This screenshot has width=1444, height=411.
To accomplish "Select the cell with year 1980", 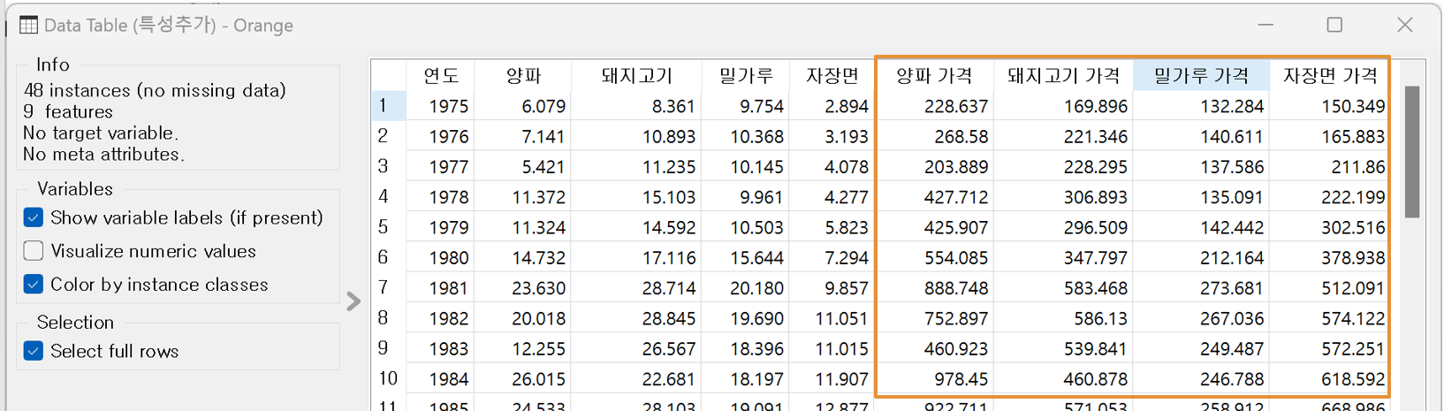I will [441, 257].
